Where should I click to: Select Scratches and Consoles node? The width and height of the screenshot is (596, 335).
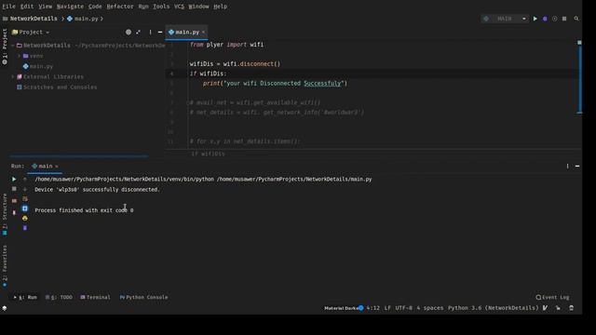(x=60, y=87)
